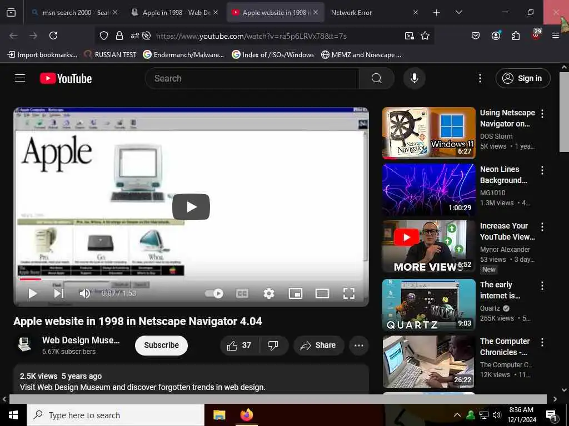
Task: Skip to next video
Action: 59,293
